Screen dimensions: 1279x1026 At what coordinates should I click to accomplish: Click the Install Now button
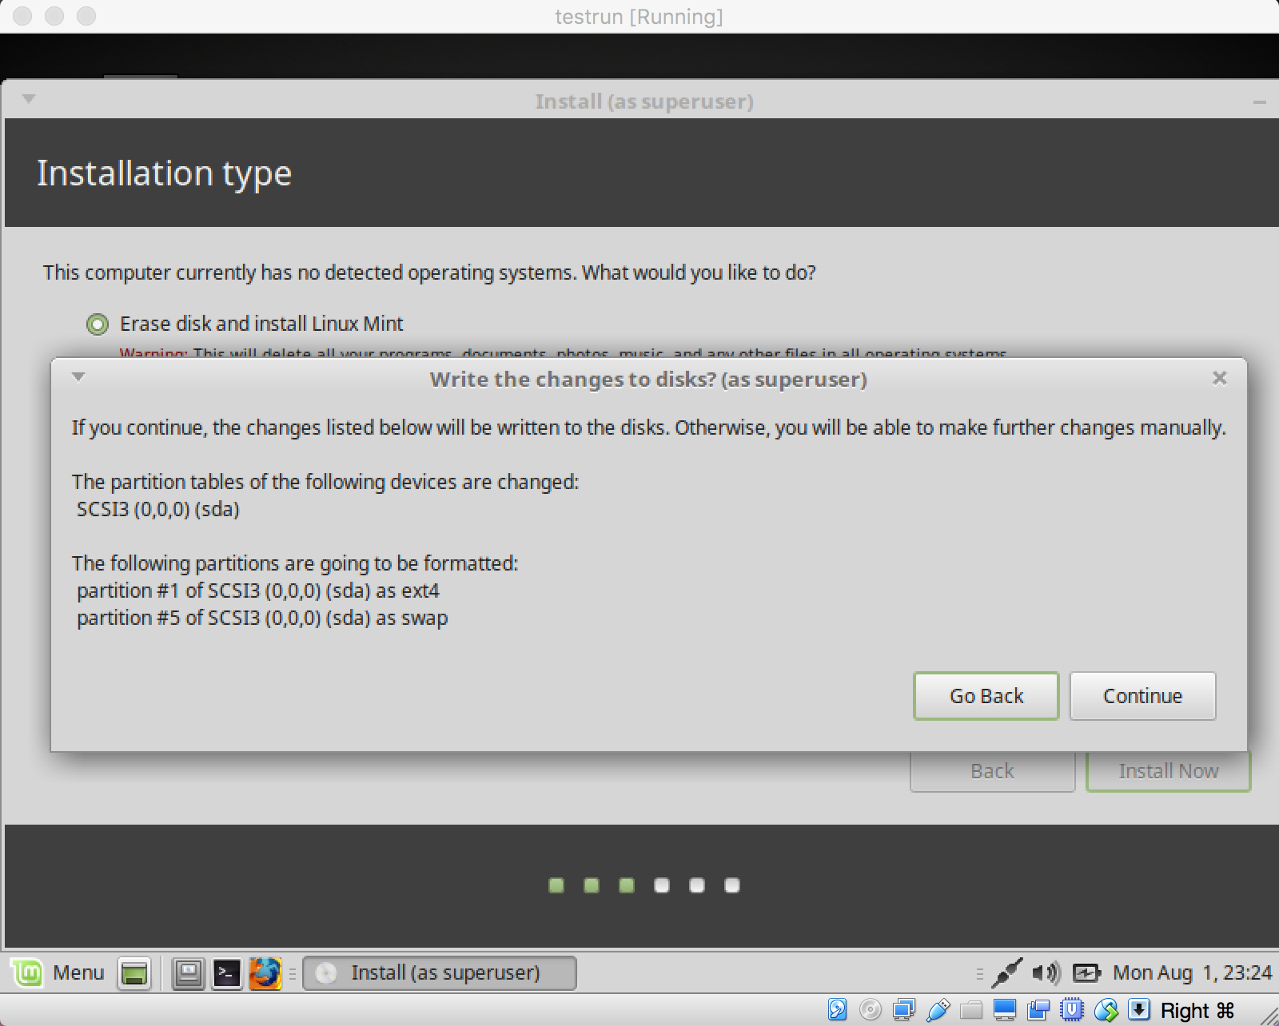[x=1168, y=771]
